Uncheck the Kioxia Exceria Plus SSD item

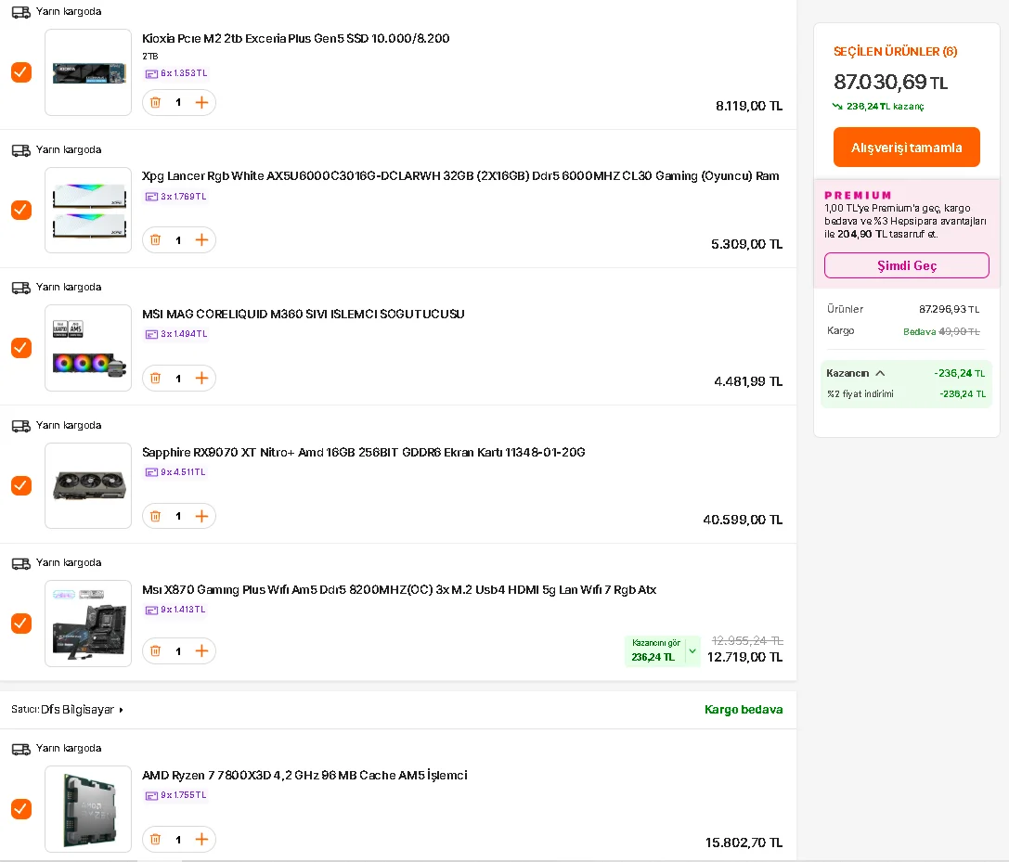pos(21,72)
